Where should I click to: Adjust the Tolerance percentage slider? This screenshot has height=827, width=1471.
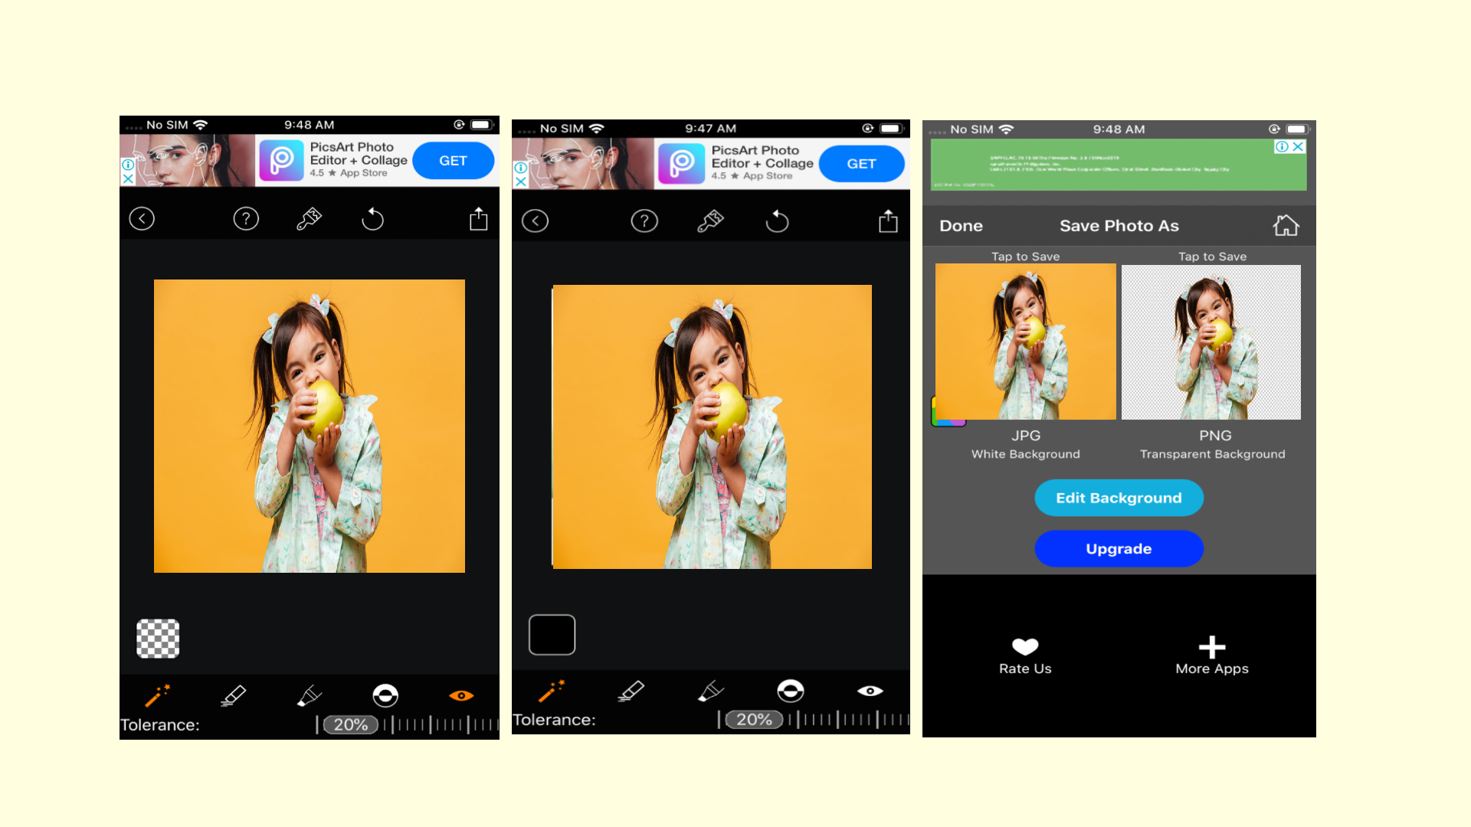352,724
